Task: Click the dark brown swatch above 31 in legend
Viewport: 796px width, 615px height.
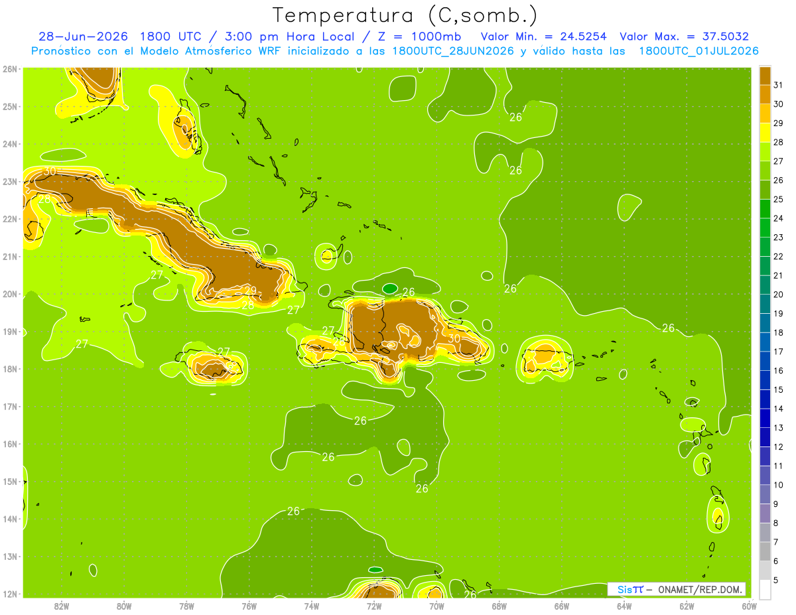Action: (x=765, y=76)
